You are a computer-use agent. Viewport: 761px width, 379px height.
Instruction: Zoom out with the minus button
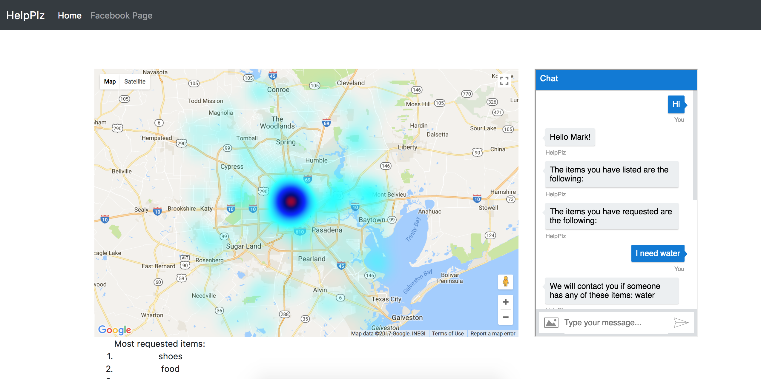click(505, 317)
